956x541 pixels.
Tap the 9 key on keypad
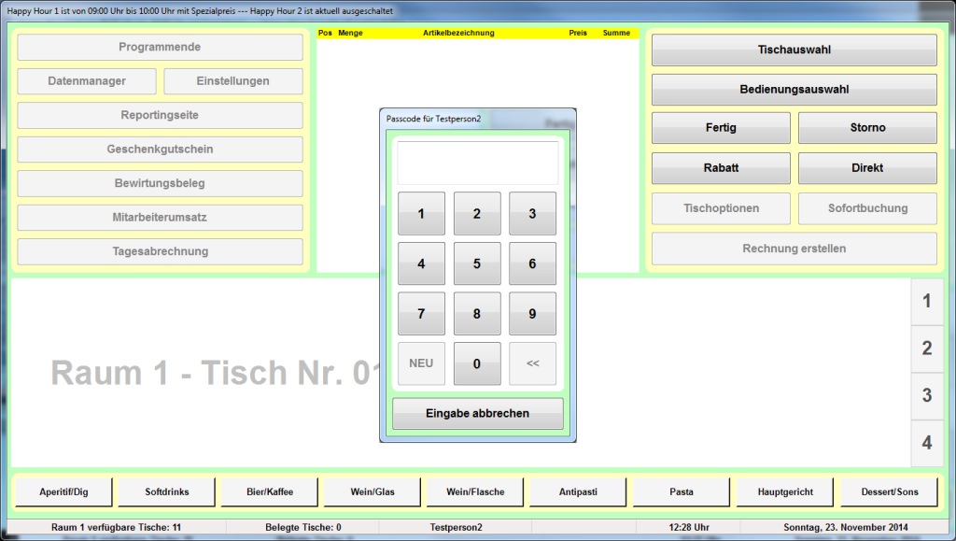[532, 314]
